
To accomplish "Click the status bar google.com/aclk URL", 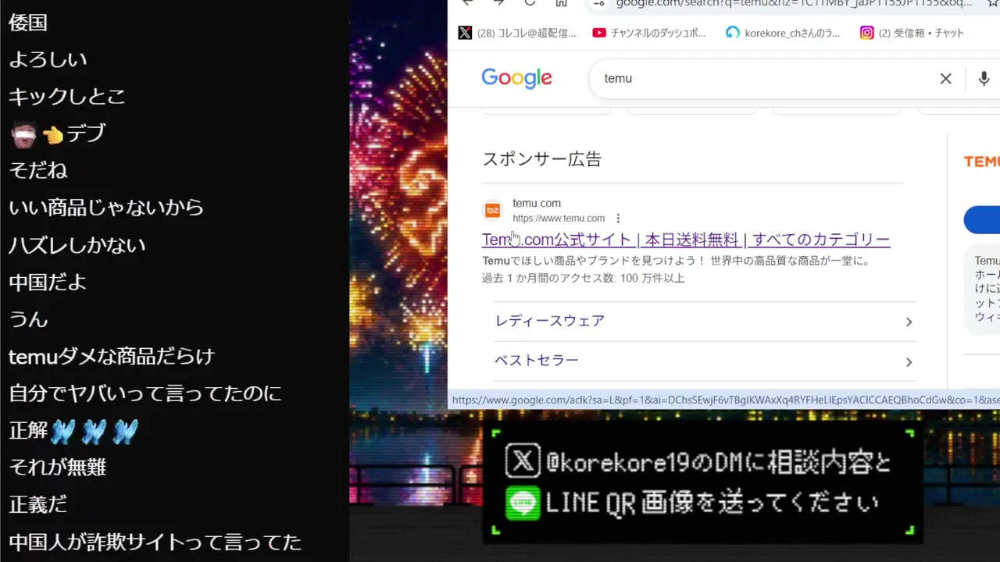I will (x=725, y=400).
